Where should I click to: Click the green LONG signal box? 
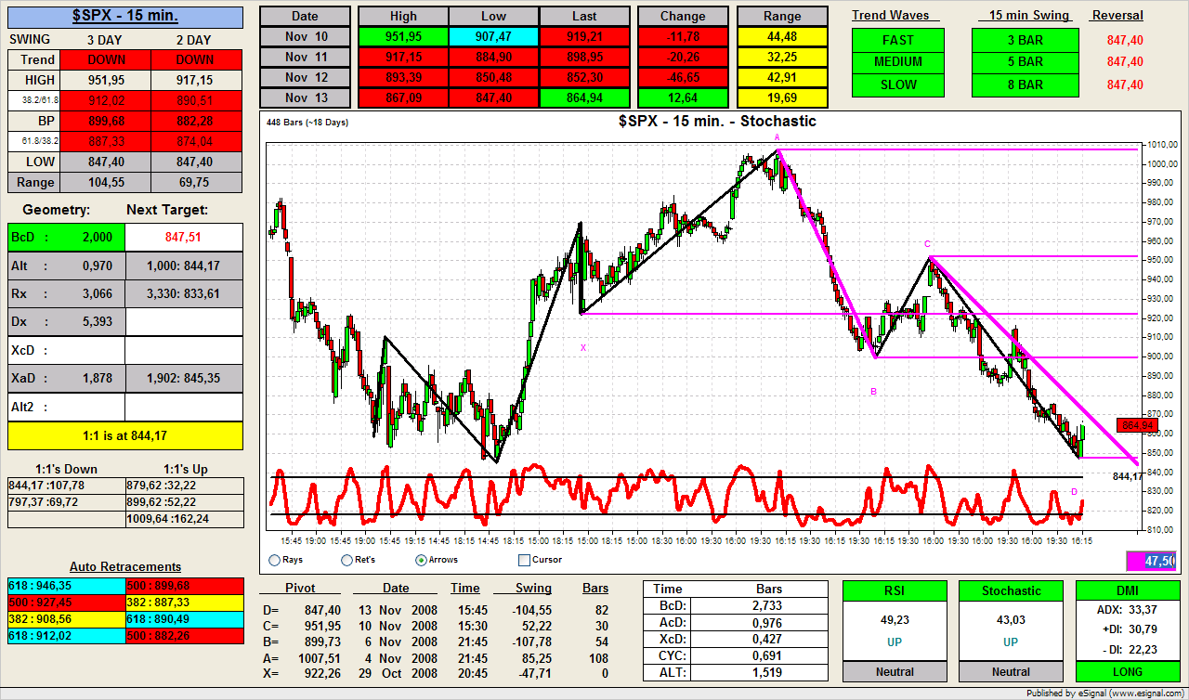tap(1128, 671)
